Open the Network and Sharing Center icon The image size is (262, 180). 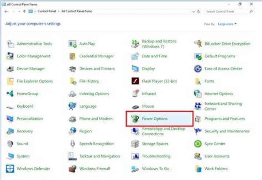[198, 106]
